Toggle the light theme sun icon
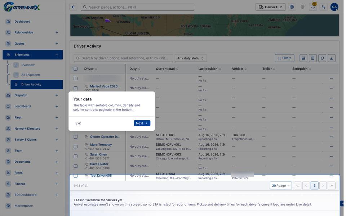 pyautogui.click(x=302, y=7)
